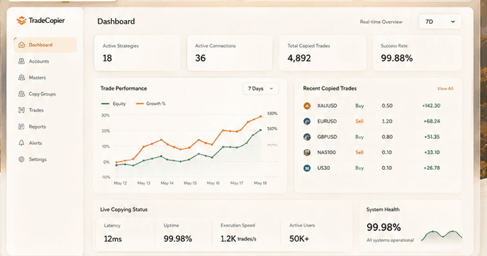Click the Active Strategies card
Viewport: 487px width, 256px height.
[137, 53]
